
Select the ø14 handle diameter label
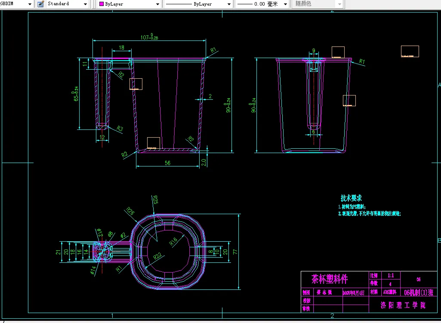93,271
